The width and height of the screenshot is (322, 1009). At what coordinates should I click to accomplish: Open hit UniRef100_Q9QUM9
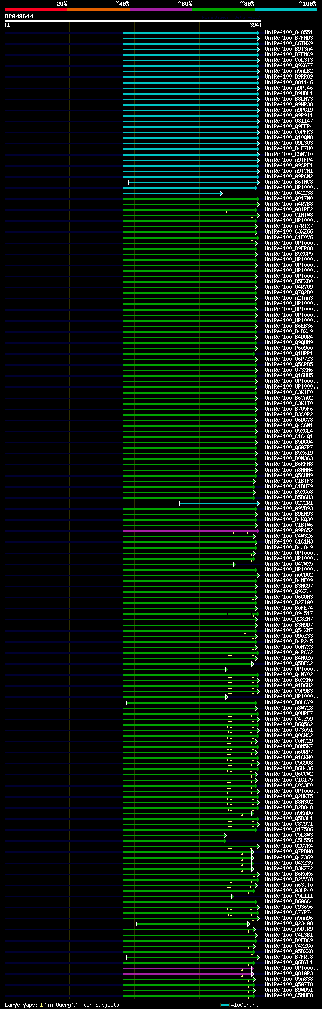pos(289,342)
